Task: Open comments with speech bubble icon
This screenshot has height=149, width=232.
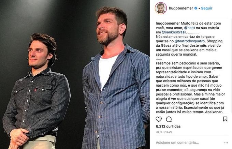Action: tap(169, 119)
